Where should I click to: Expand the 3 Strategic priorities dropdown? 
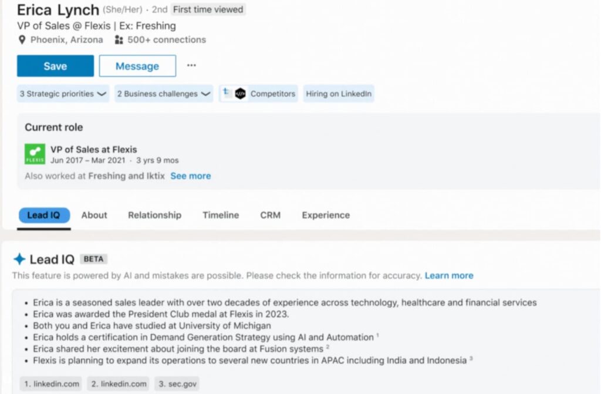63,93
